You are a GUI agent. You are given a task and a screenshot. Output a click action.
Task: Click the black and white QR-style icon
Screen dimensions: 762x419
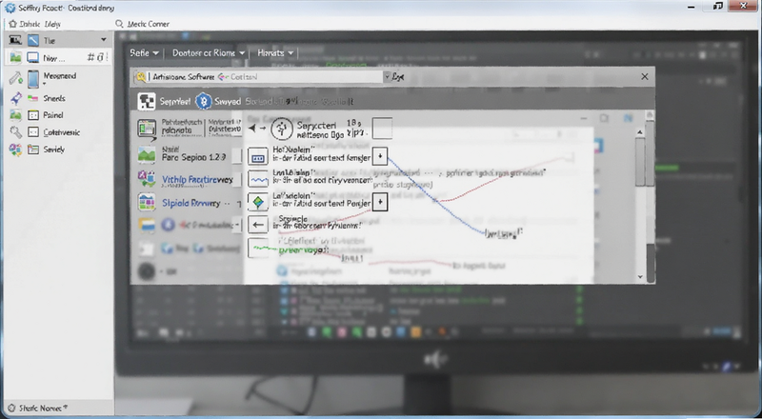147,101
